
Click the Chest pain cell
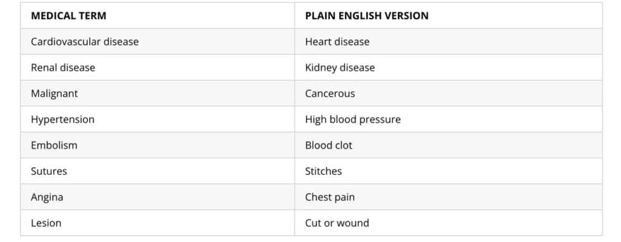pyautogui.click(x=330, y=197)
